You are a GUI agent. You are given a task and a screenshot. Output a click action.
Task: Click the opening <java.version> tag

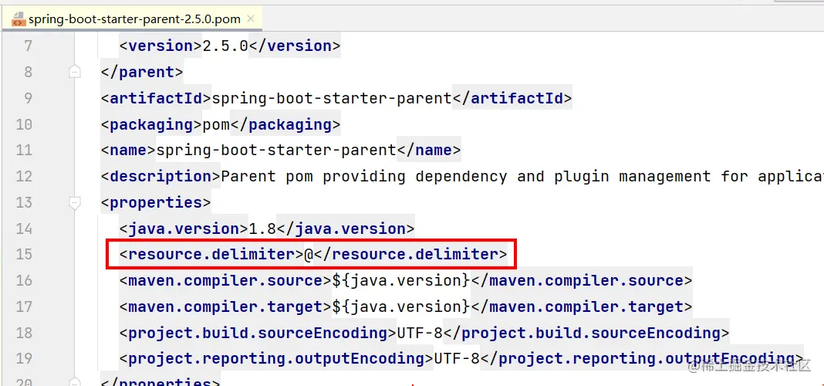[184, 229]
